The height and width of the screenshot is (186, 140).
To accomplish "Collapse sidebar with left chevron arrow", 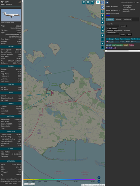I will (103, 7).
